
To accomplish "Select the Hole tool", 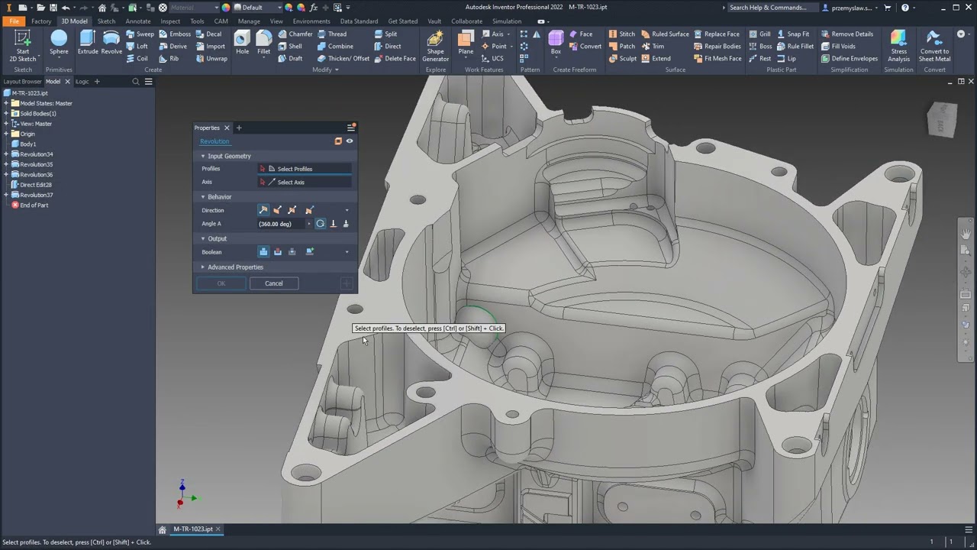I will pyautogui.click(x=242, y=43).
